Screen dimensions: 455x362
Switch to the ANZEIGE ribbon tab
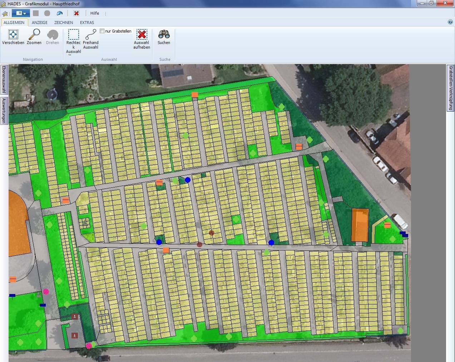pyautogui.click(x=40, y=23)
